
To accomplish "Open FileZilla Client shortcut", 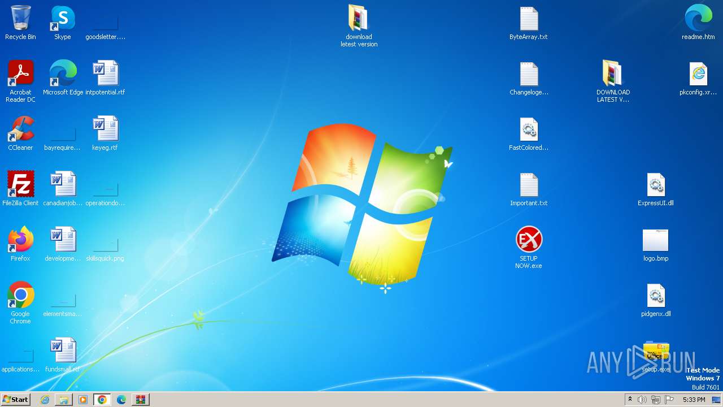I will pyautogui.click(x=20, y=189).
